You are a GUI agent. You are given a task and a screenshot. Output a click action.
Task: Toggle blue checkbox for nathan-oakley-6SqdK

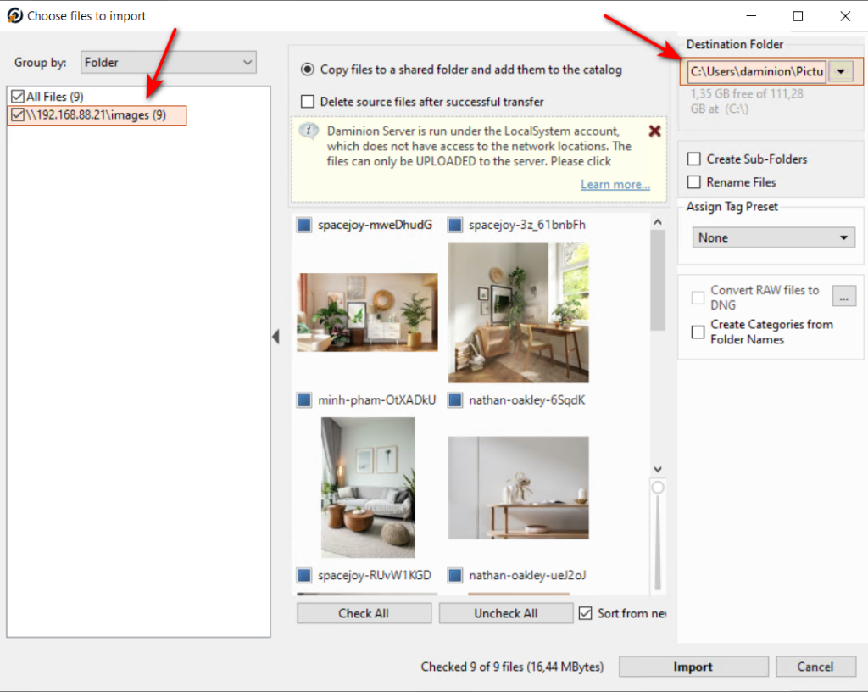coord(455,399)
